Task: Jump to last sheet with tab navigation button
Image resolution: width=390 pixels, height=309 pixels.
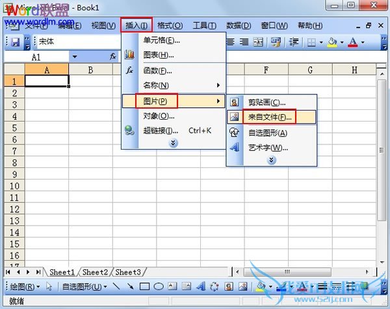Action: 38,272
